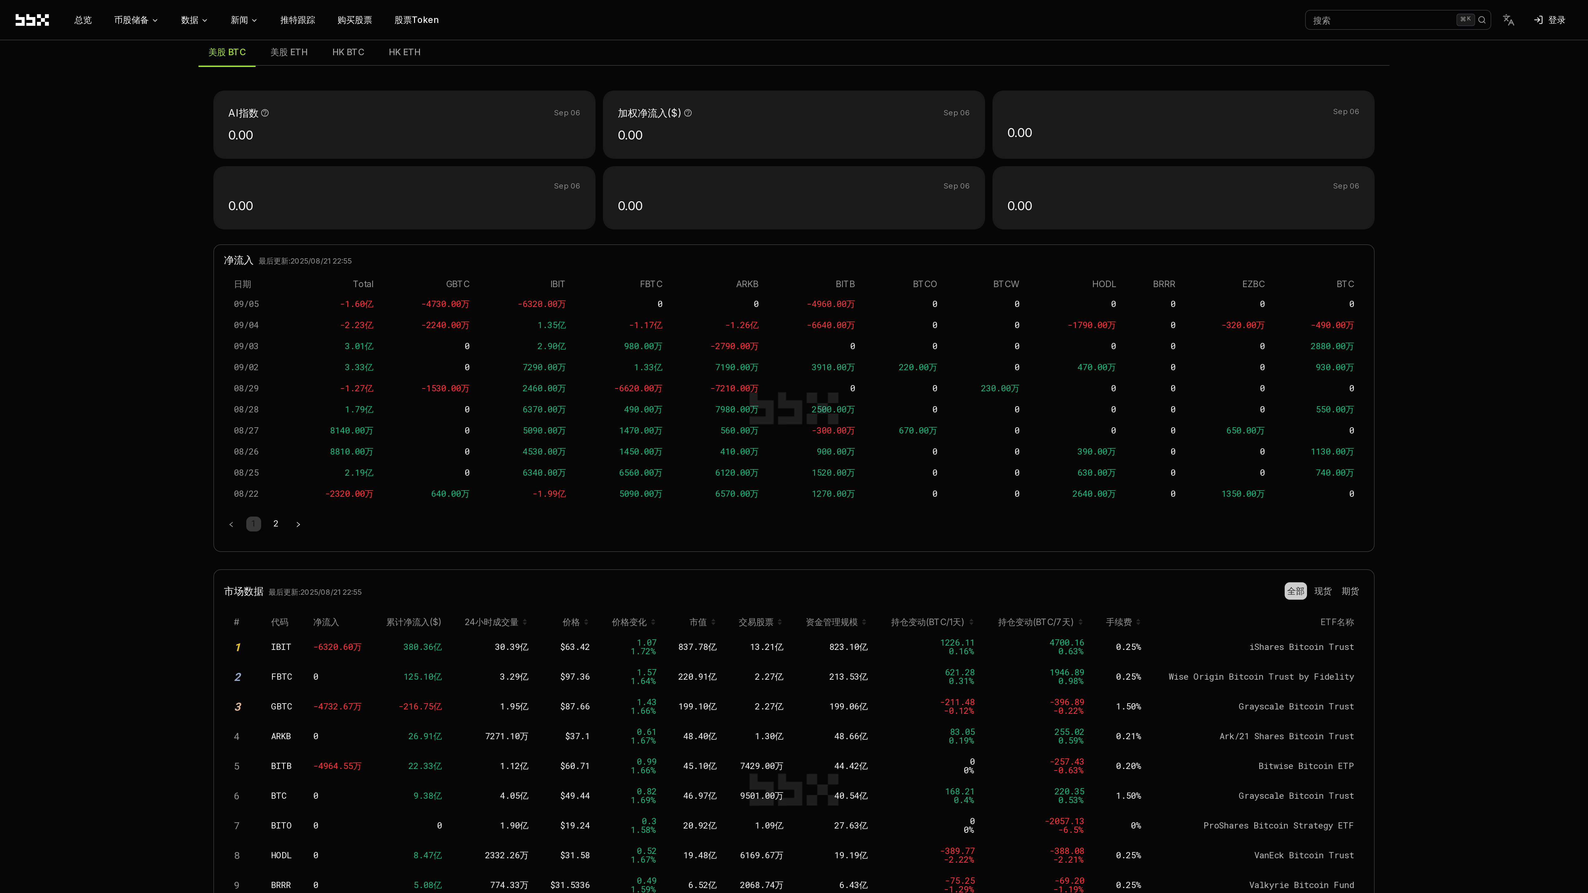The width and height of the screenshot is (1588, 893).
Task: Click Wise Origin Bitcoin Trust by Fidelity
Action: [x=1261, y=677]
